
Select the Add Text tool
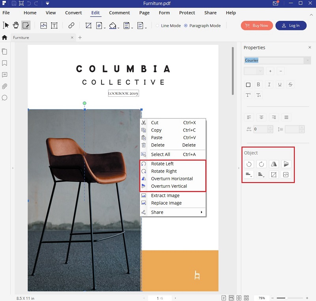(54, 25)
